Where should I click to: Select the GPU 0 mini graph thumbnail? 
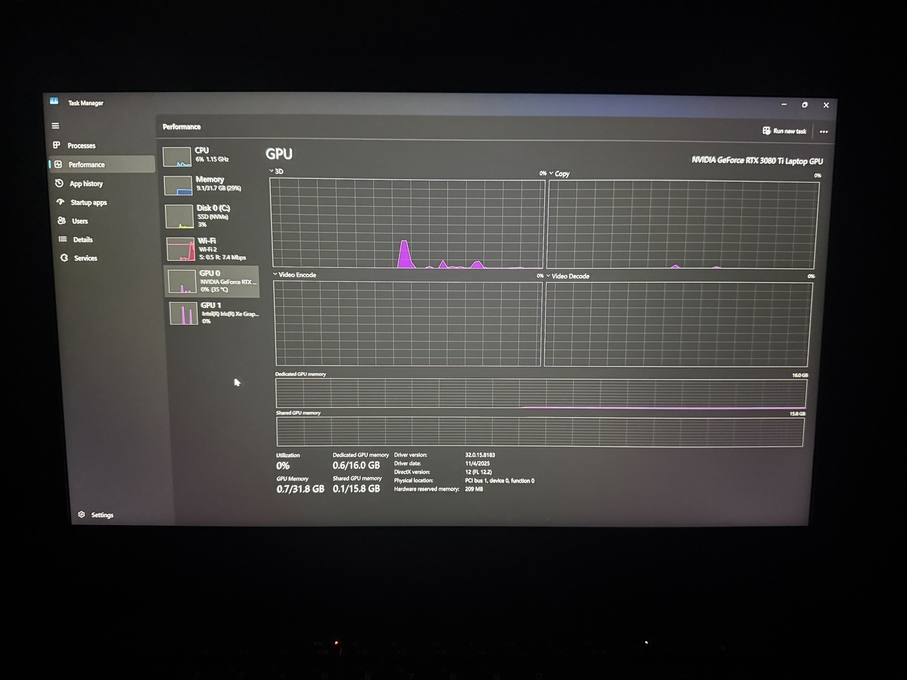[x=183, y=281]
